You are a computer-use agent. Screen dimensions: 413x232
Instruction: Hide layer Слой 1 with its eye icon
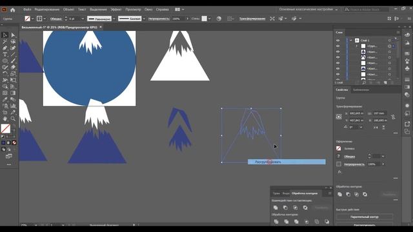(x=338, y=41)
